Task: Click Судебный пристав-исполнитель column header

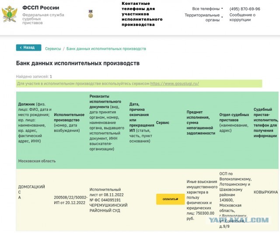Action: (x=266, y=123)
